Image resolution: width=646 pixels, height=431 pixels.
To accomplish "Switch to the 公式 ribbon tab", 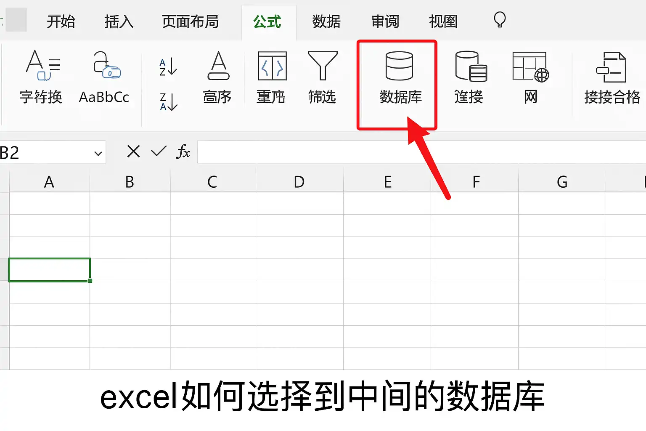I will pyautogui.click(x=267, y=21).
